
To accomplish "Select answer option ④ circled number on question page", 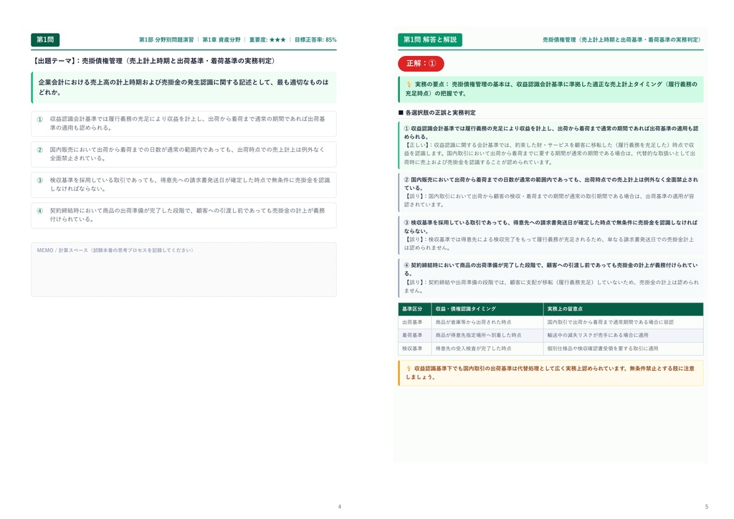I will point(40,211).
